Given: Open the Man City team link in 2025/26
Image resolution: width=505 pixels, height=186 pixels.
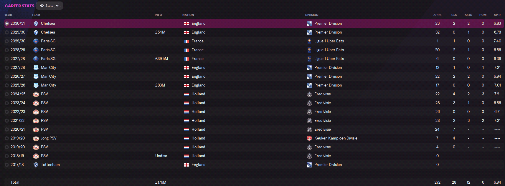Looking at the screenshot, I should [49, 85].
